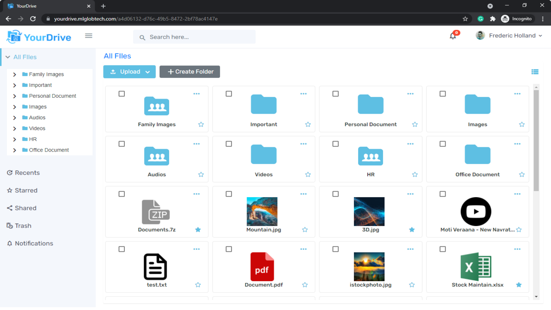Click the Create Folder button
This screenshot has height=310, width=551.
tap(189, 71)
